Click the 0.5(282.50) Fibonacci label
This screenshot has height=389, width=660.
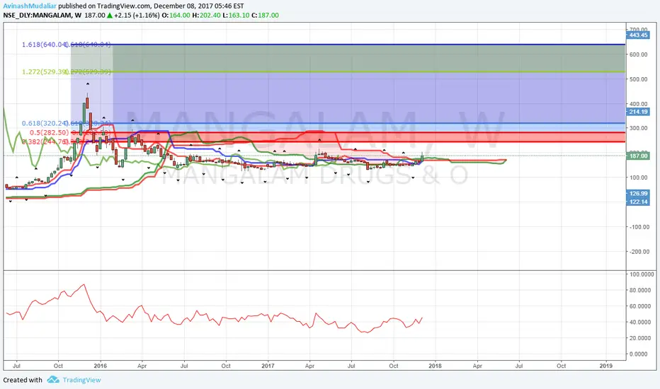click(x=50, y=132)
